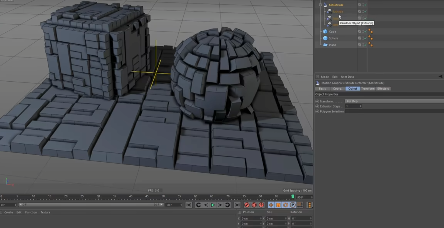The height and width of the screenshot is (228, 444).
Task: Toggle red Autokeying icon
Action: (x=254, y=205)
